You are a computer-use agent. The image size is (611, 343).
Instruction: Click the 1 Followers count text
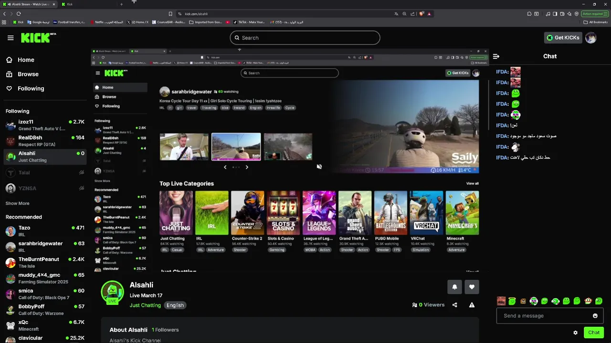coord(165,330)
